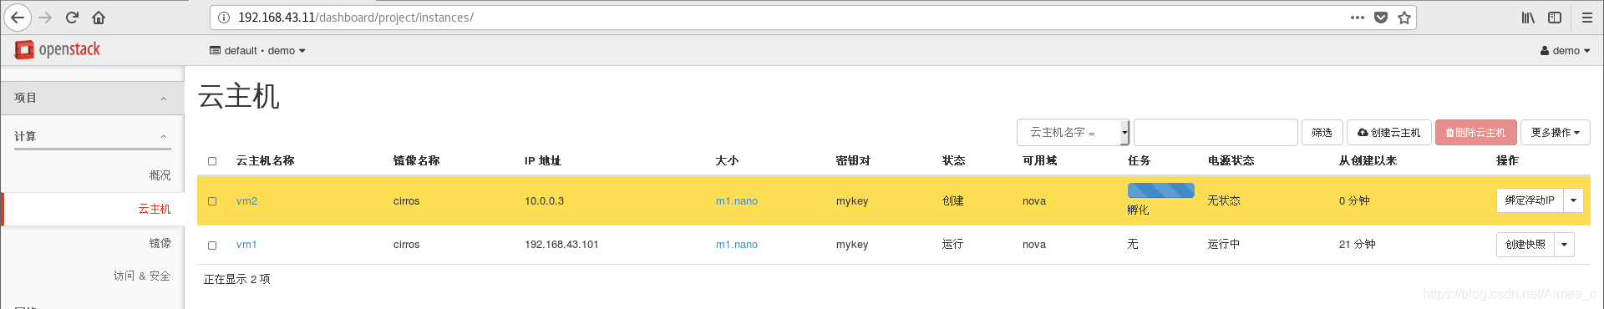
Task: Open the browser library icon
Action: click(x=1528, y=17)
